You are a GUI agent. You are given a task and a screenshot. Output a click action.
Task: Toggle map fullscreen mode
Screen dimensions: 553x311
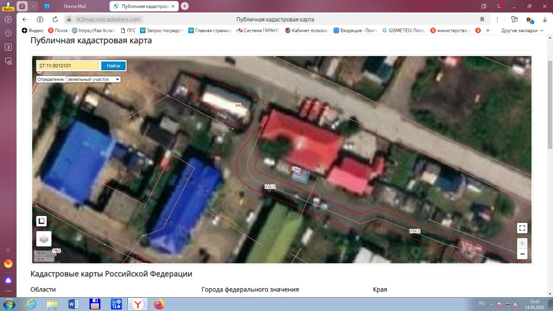(522, 228)
